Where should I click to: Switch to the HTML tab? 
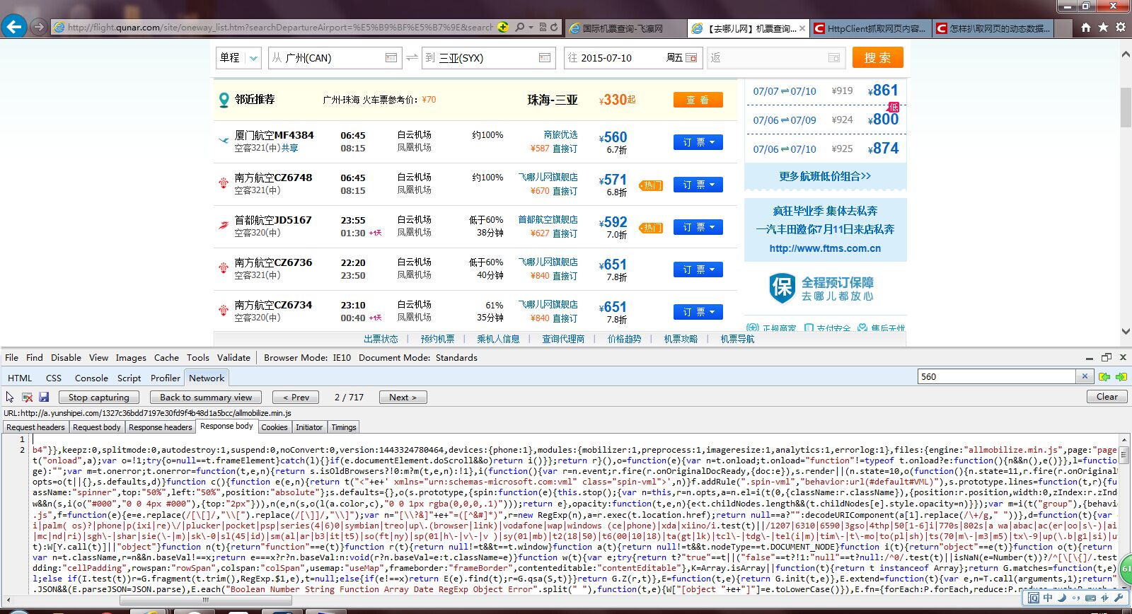[x=20, y=378]
